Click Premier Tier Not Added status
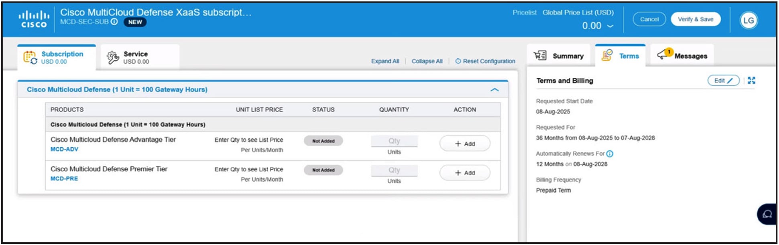Image resolution: width=779 pixels, height=245 pixels. pos(323,170)
